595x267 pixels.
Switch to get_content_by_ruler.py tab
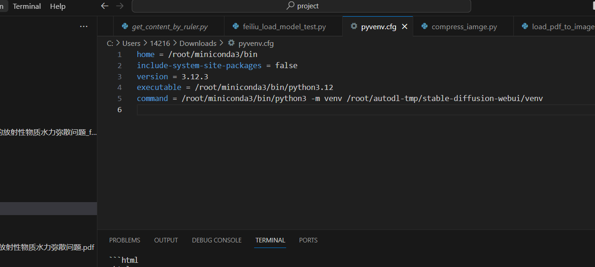click(x=169, y=26)
